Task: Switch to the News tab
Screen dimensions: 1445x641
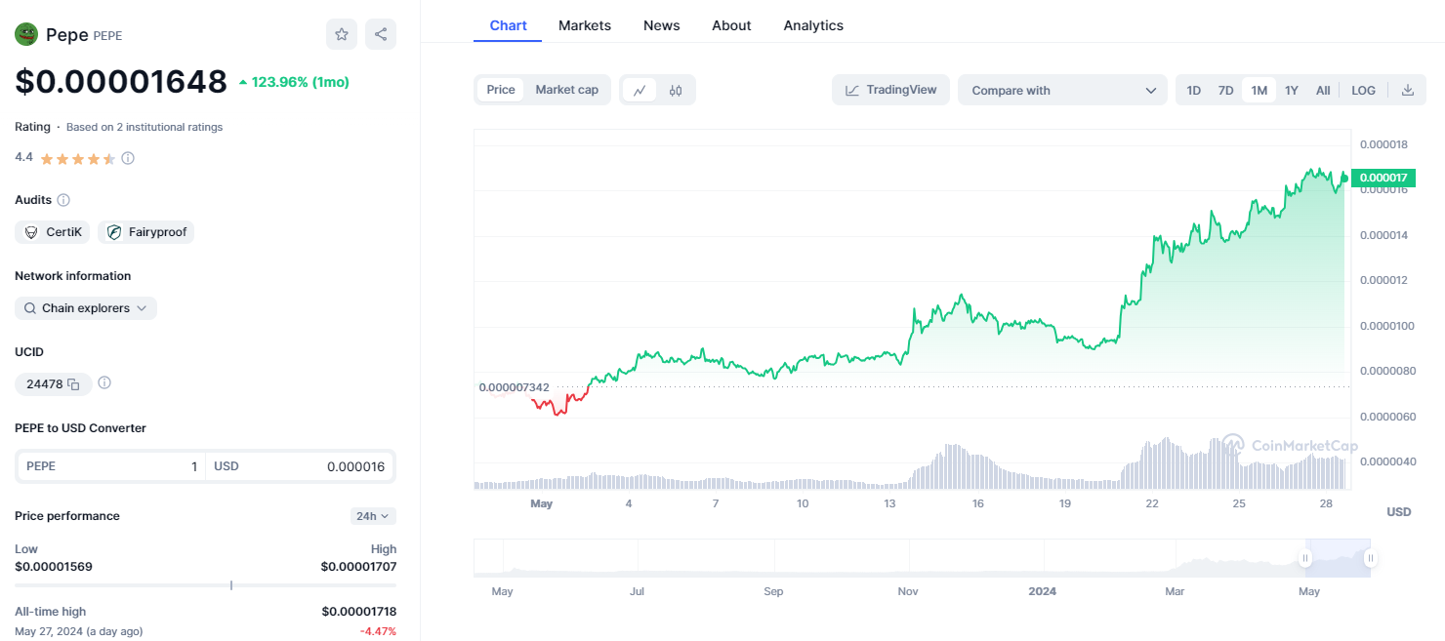Action: pos(662,25)
